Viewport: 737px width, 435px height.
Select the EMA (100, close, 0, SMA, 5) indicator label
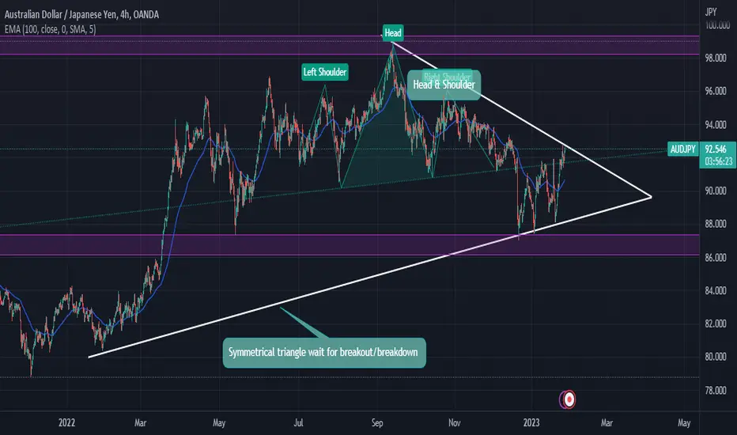pyautogui.click(x=50, y=29)
